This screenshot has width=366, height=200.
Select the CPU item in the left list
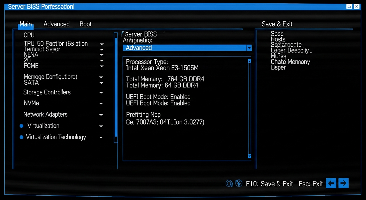[x=29, y=35]
